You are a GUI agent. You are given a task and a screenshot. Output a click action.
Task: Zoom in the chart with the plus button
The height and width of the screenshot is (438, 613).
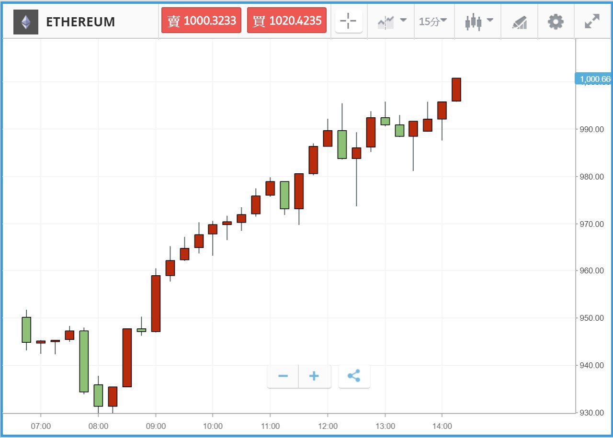314,376
